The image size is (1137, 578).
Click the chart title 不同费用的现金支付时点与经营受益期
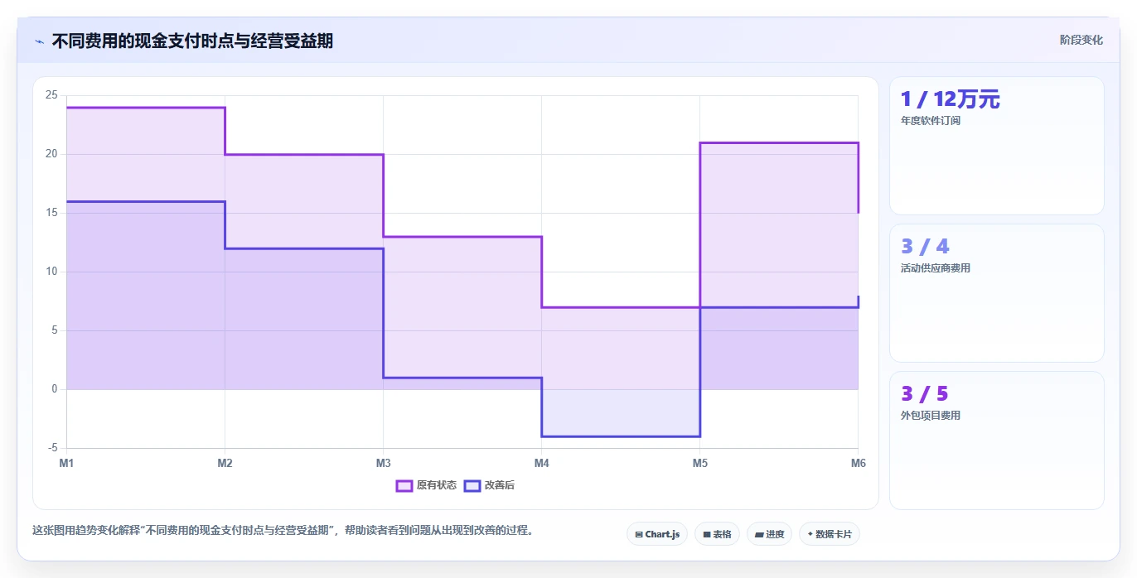point(192,41)
